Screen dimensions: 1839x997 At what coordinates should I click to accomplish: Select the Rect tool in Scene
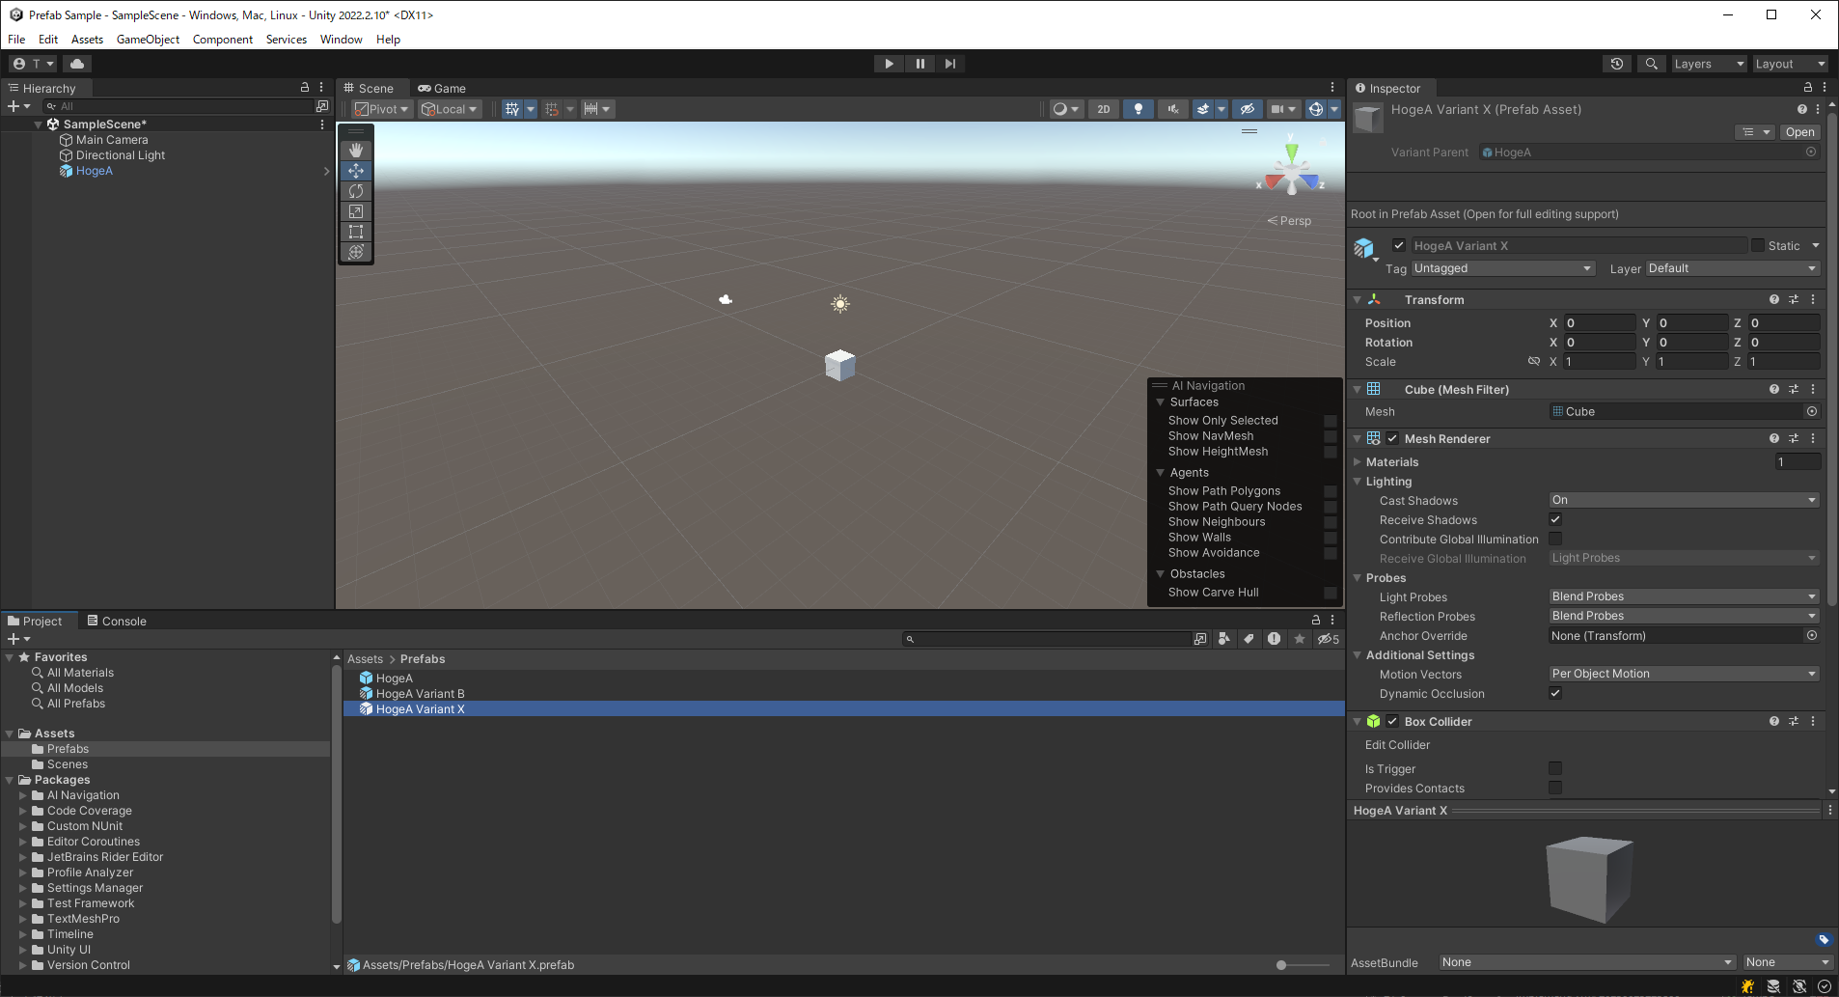tap(356, 232)
